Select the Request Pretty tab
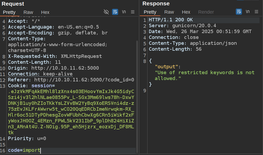263x155 pixels. [x=9, y=12]
